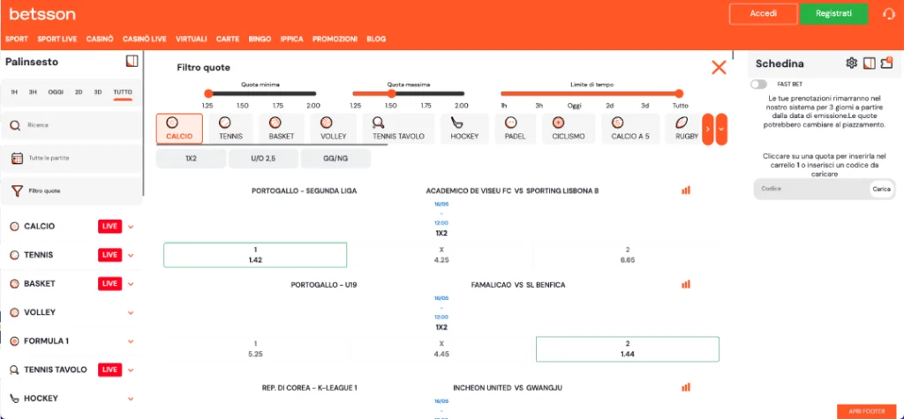Select the Tennis sport filter

pyautogui.click(x=230, y=129)
